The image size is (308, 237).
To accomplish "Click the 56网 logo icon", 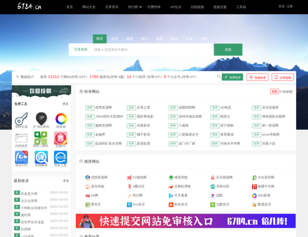I will pos(88,196).
